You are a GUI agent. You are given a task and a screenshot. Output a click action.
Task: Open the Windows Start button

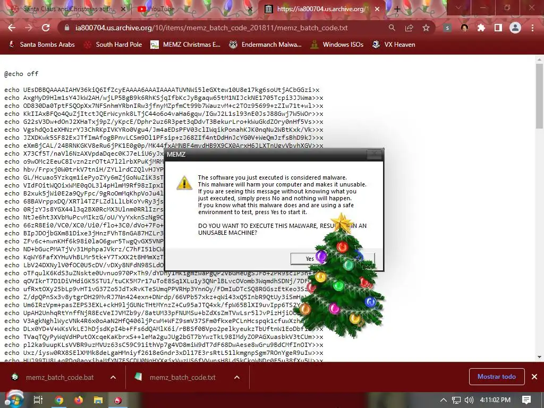click(14, 399)
